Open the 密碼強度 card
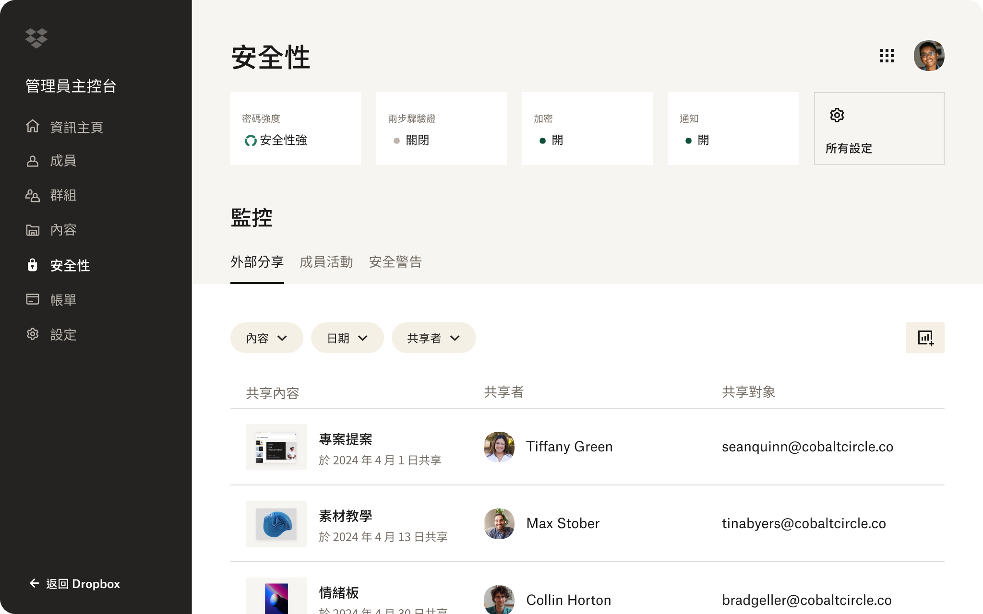Image resolution: width=983 pixels, height=614 pixels. point(296,129)
